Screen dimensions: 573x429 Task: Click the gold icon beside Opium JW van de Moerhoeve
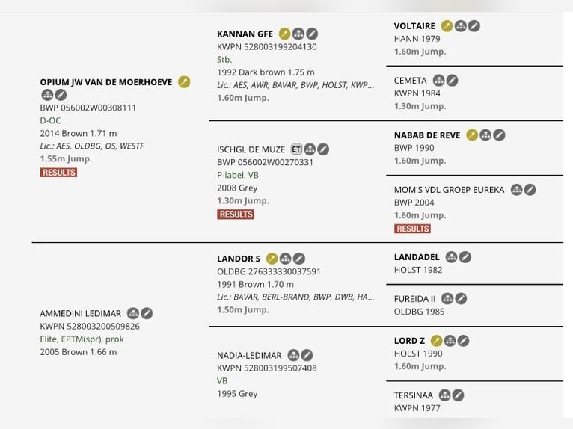coord(184,82)
